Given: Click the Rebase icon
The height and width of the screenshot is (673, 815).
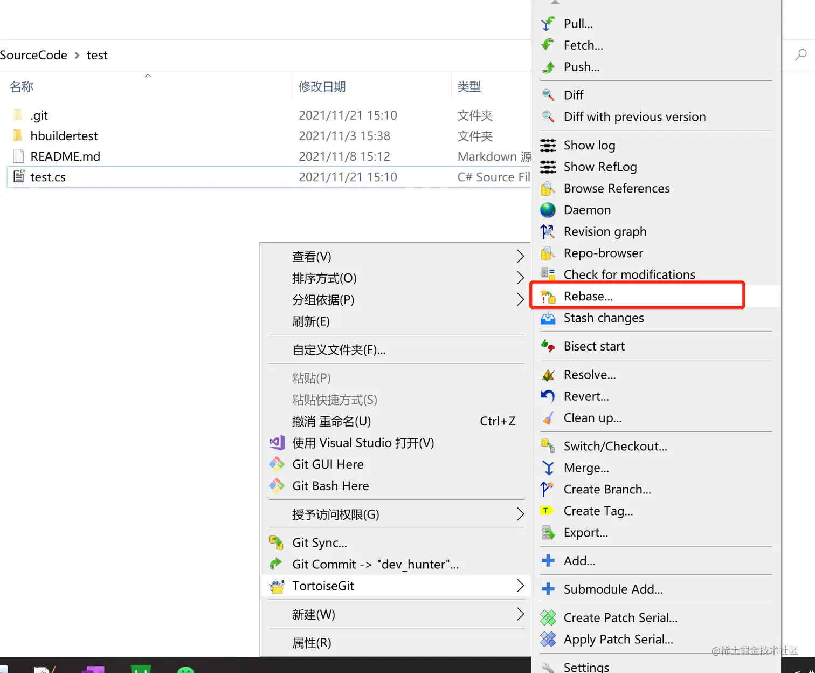Looking at the screenshot, I should pos(548,296).
